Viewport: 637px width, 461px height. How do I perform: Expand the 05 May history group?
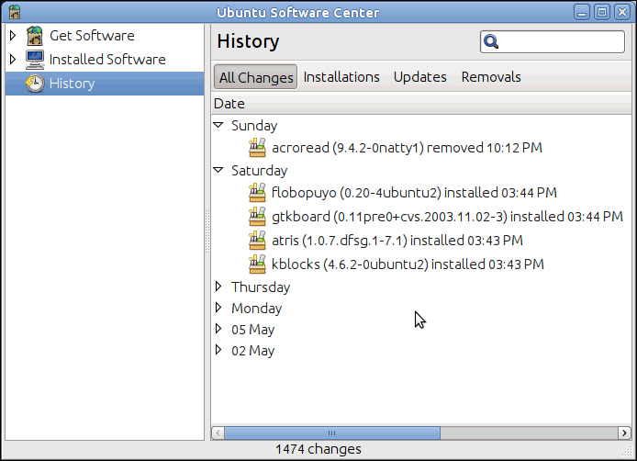(x=218, y=329)
